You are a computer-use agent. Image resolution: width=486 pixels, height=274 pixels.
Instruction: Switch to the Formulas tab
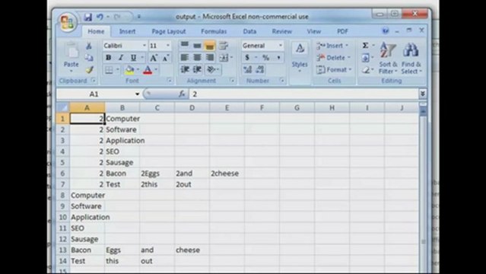214,31
